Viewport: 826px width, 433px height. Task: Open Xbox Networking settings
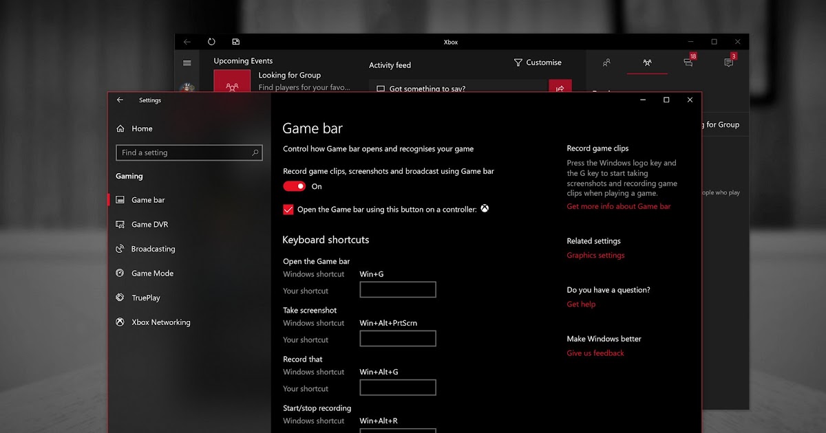[x=160, y=322]
